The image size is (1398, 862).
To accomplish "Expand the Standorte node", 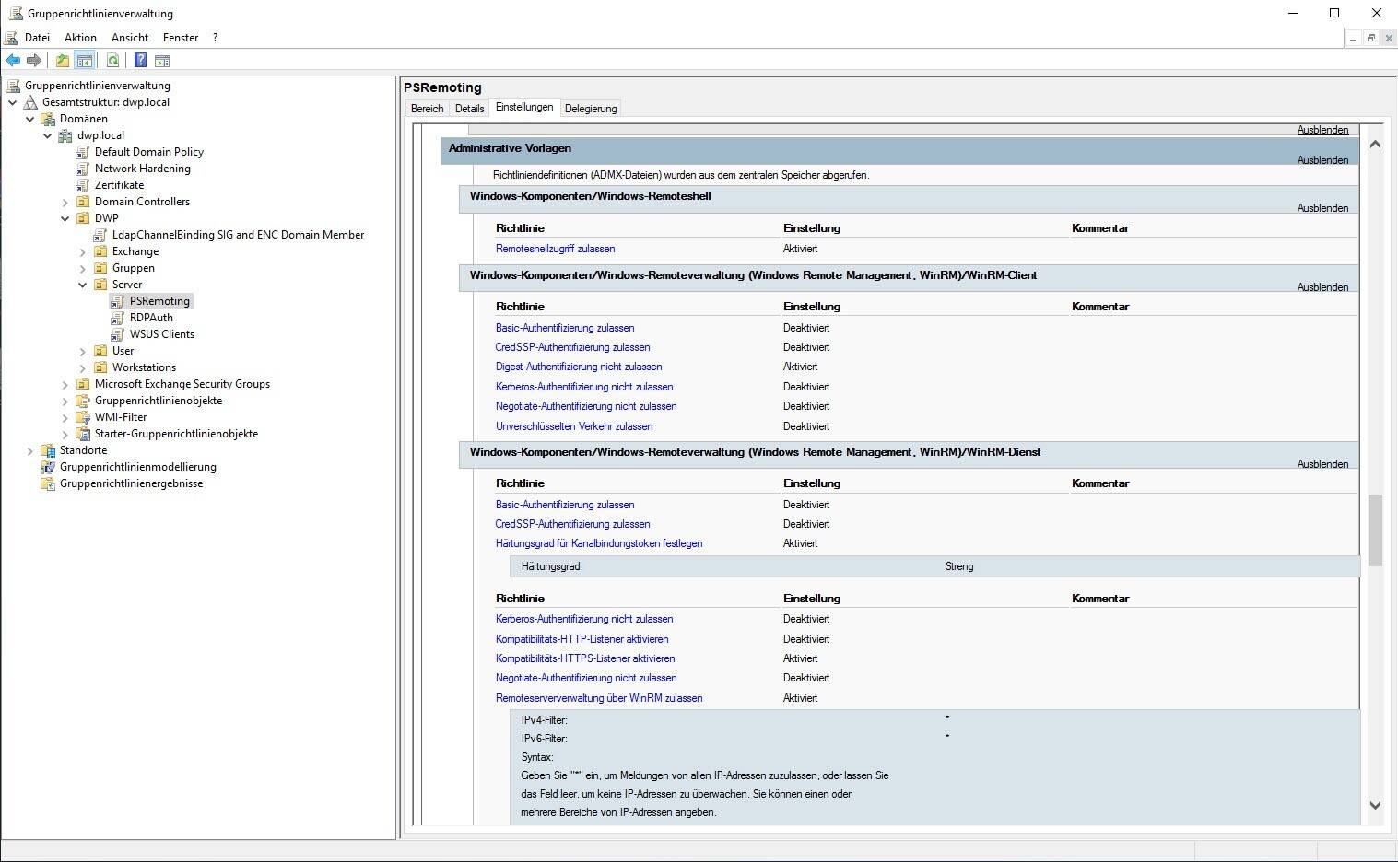I will click(x=30, y=450).
